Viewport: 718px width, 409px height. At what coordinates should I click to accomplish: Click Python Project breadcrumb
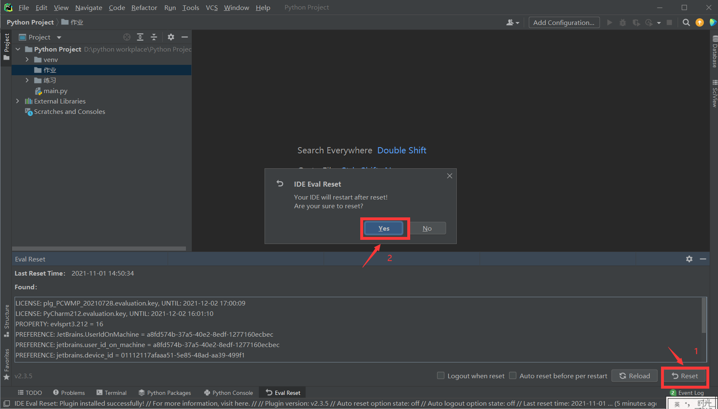[x=30, y=22]
